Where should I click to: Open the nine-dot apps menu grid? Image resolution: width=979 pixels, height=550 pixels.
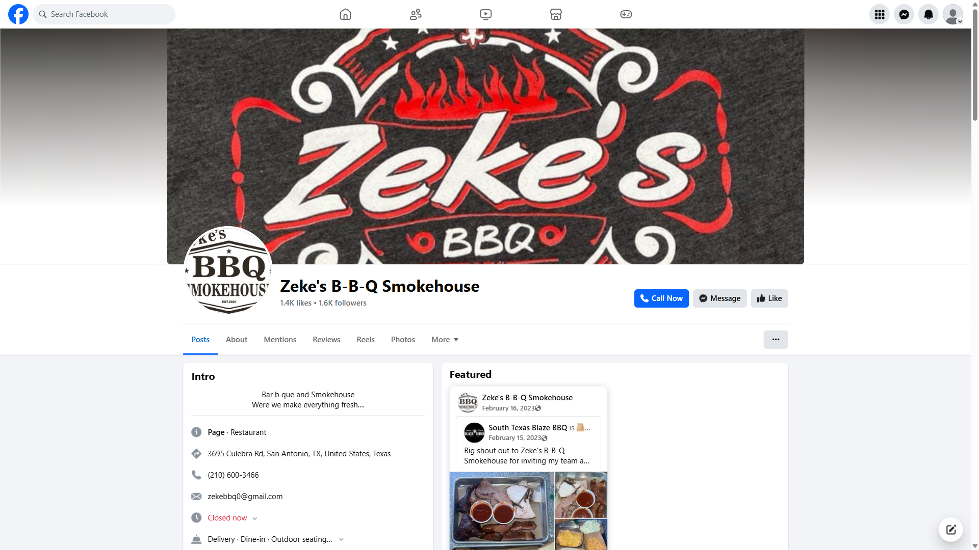[x=880, y=14]
